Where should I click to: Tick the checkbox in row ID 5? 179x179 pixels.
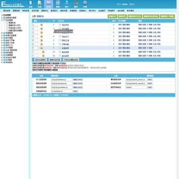point(60,40)
